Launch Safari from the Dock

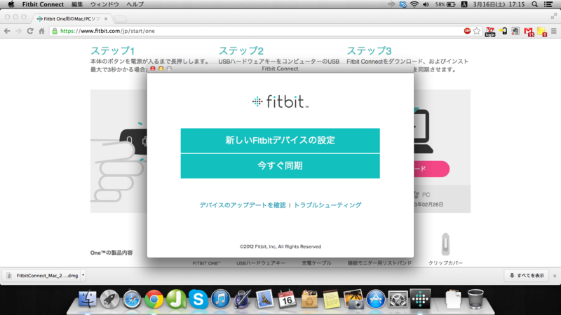pos(132,299)
